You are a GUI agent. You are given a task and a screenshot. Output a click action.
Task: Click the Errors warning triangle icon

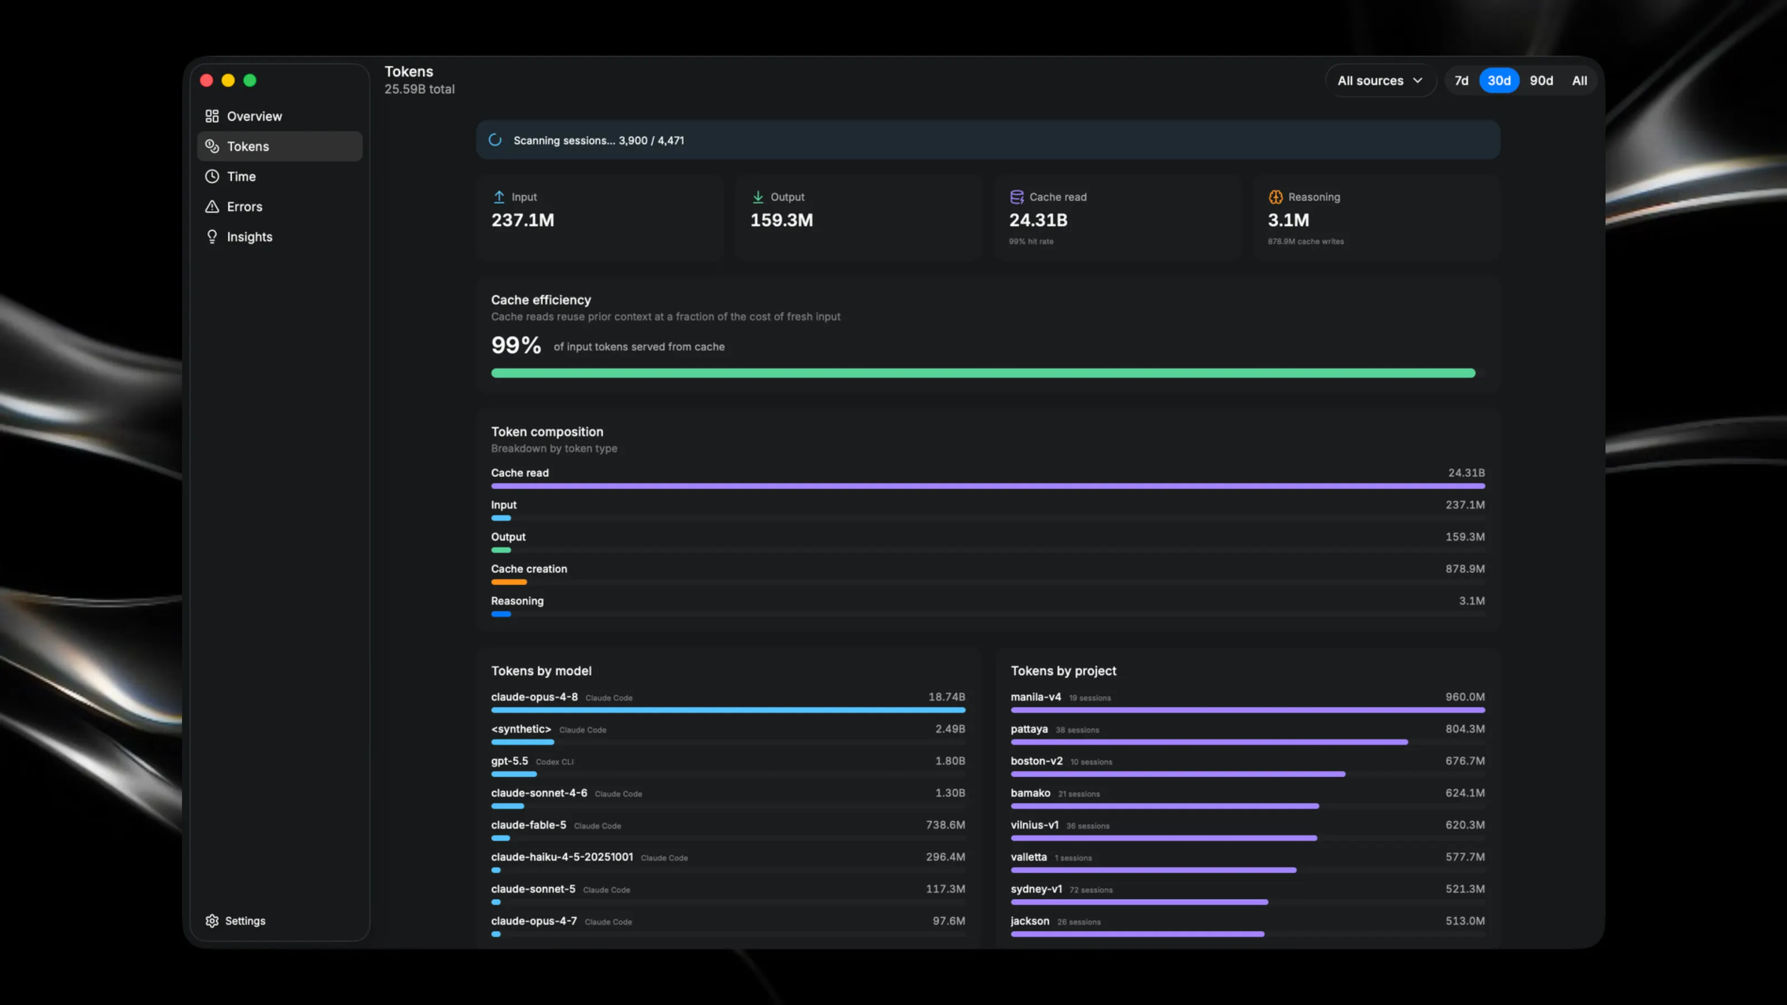pyautogui.click(x=212, y=207)
